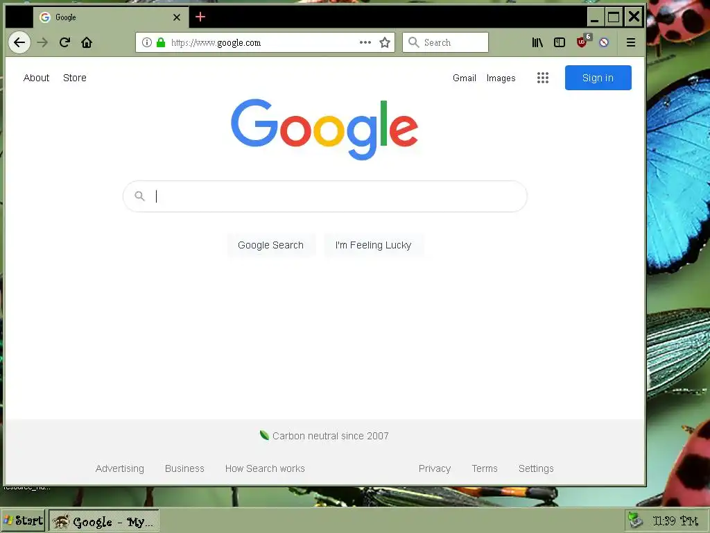Go to Google Images
This screenshot has width=710, height=533.
(501, 78)
